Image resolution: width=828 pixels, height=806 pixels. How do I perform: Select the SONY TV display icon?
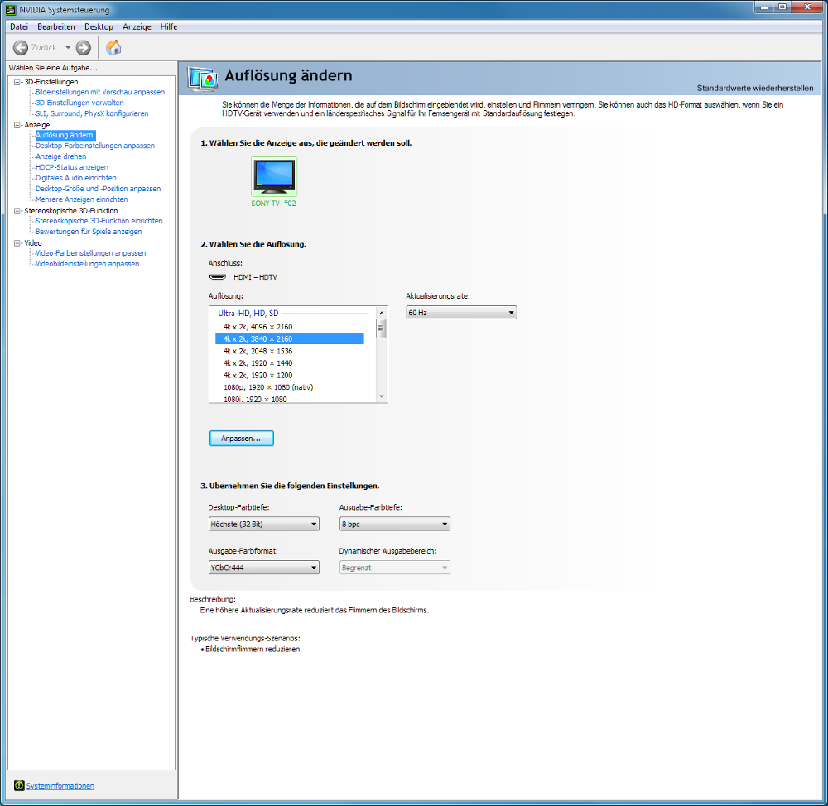coord(274,177)
